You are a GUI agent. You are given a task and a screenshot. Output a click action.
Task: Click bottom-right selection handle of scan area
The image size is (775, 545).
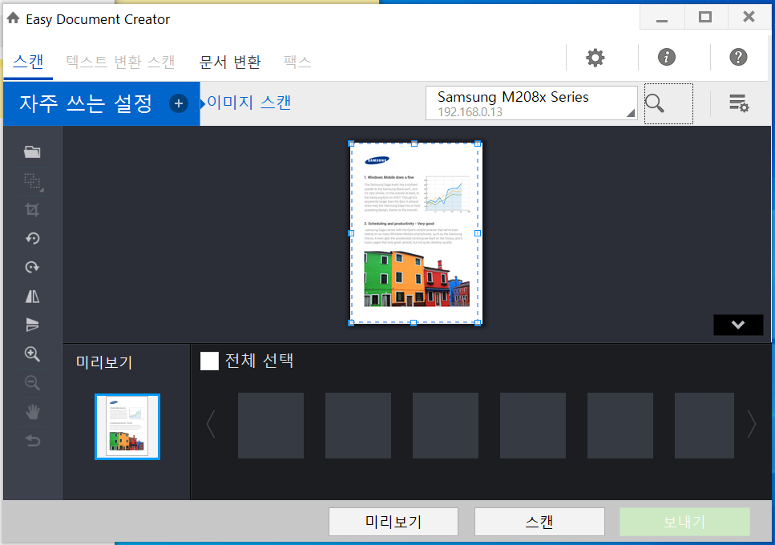(478, 323)
